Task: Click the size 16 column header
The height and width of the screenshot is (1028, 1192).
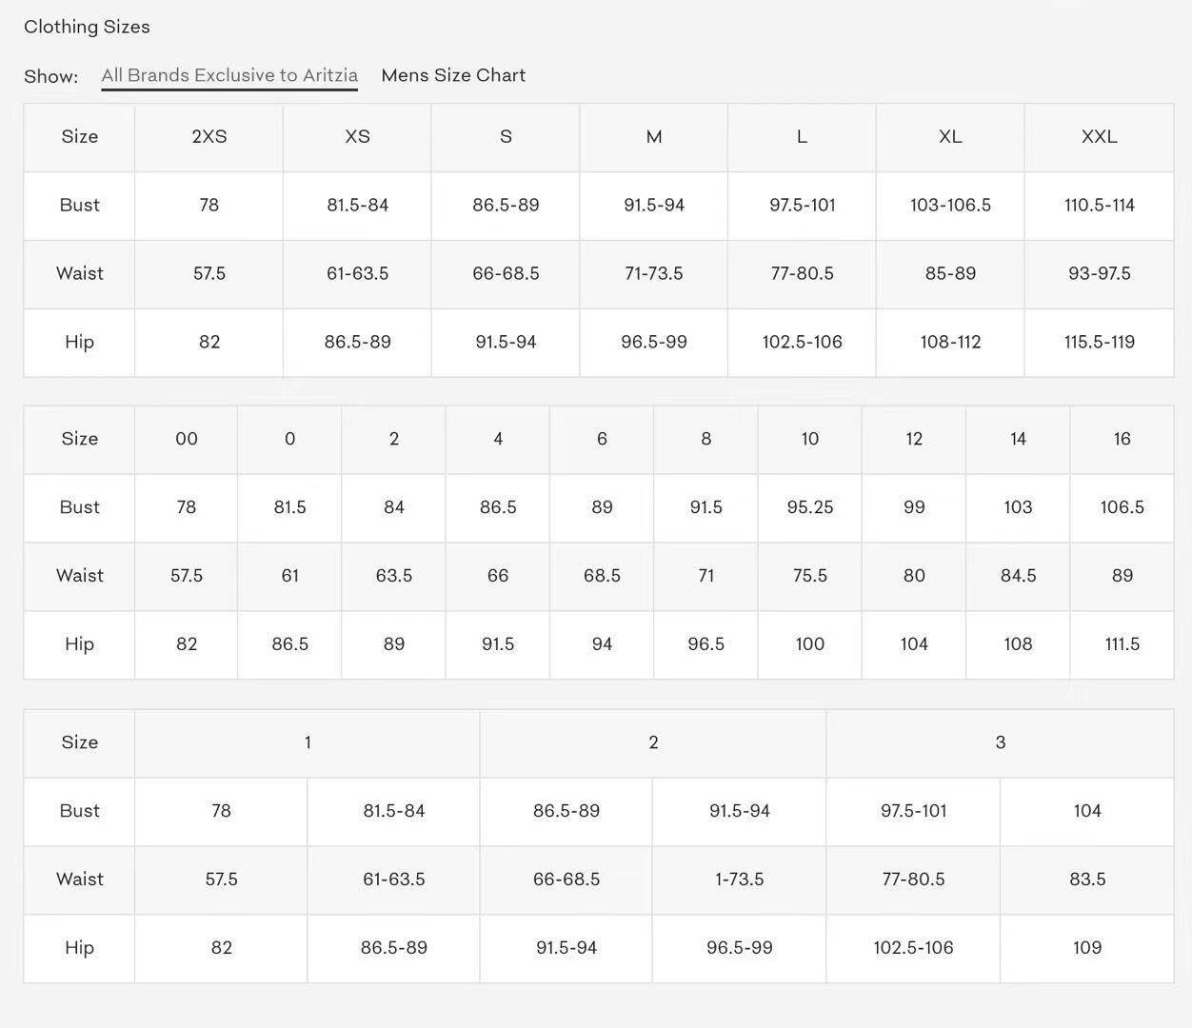Action: coord(1122,439)
